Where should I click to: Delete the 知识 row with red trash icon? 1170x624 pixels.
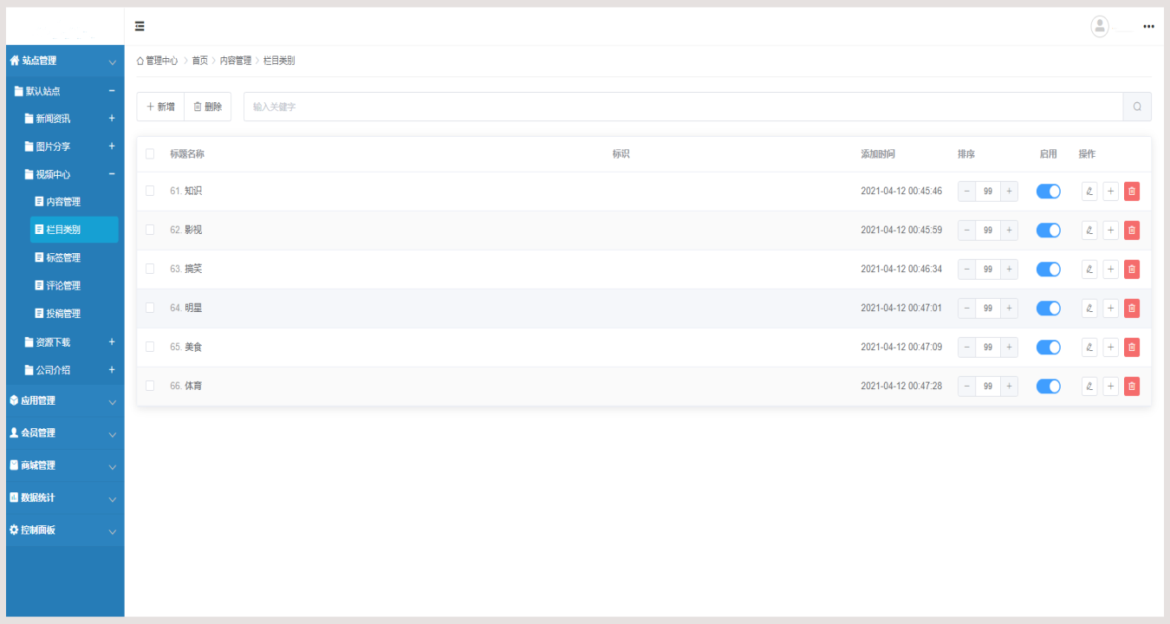coord(1132,192)
